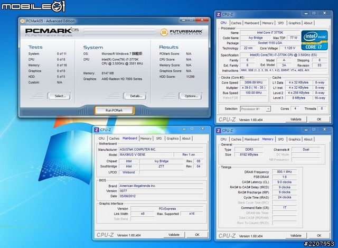Image resolution: width=338 pixels, height=248 pixels.
Task: Click Max TDP value 77 W
Action: pyautogui.click(x=294, y=38)
